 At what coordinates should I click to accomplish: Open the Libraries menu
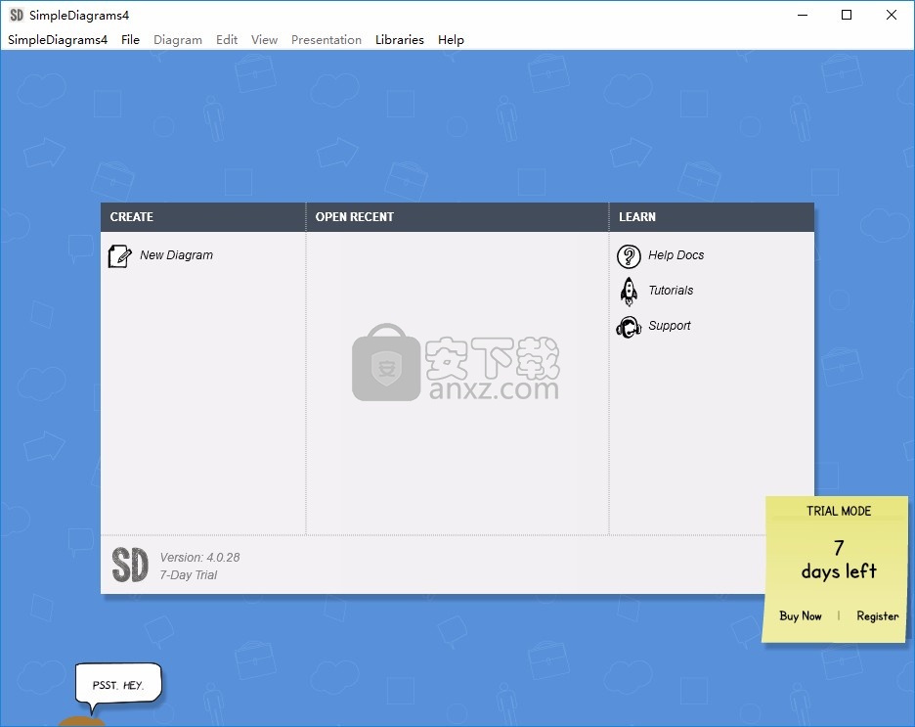tap(399, 40)
